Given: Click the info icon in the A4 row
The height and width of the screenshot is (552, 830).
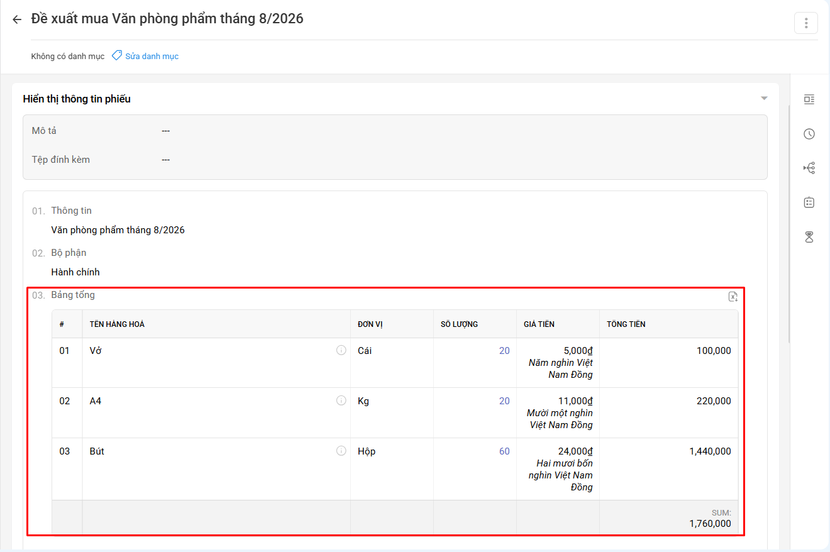Looking at the screenshot, I should click(x=341, y=400).
